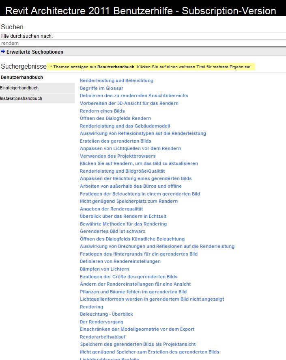The height and width of the screenshot is (360, 286).
Task: Open 'Öffnen des Dialogfelds Künstliche Beleuchtung'
Action: (132, 239)
